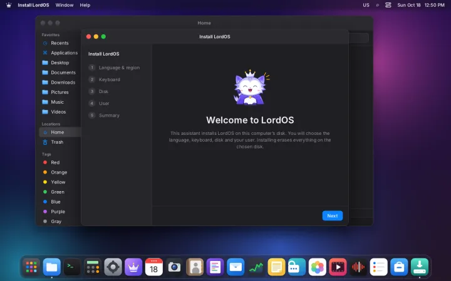Select step 2 Keyboard

(105, 79)
